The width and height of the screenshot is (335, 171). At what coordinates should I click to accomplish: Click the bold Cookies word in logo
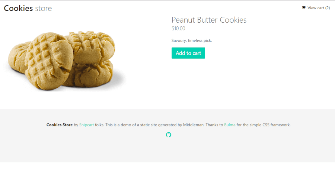pyautogui.click(x=18, y=8)
